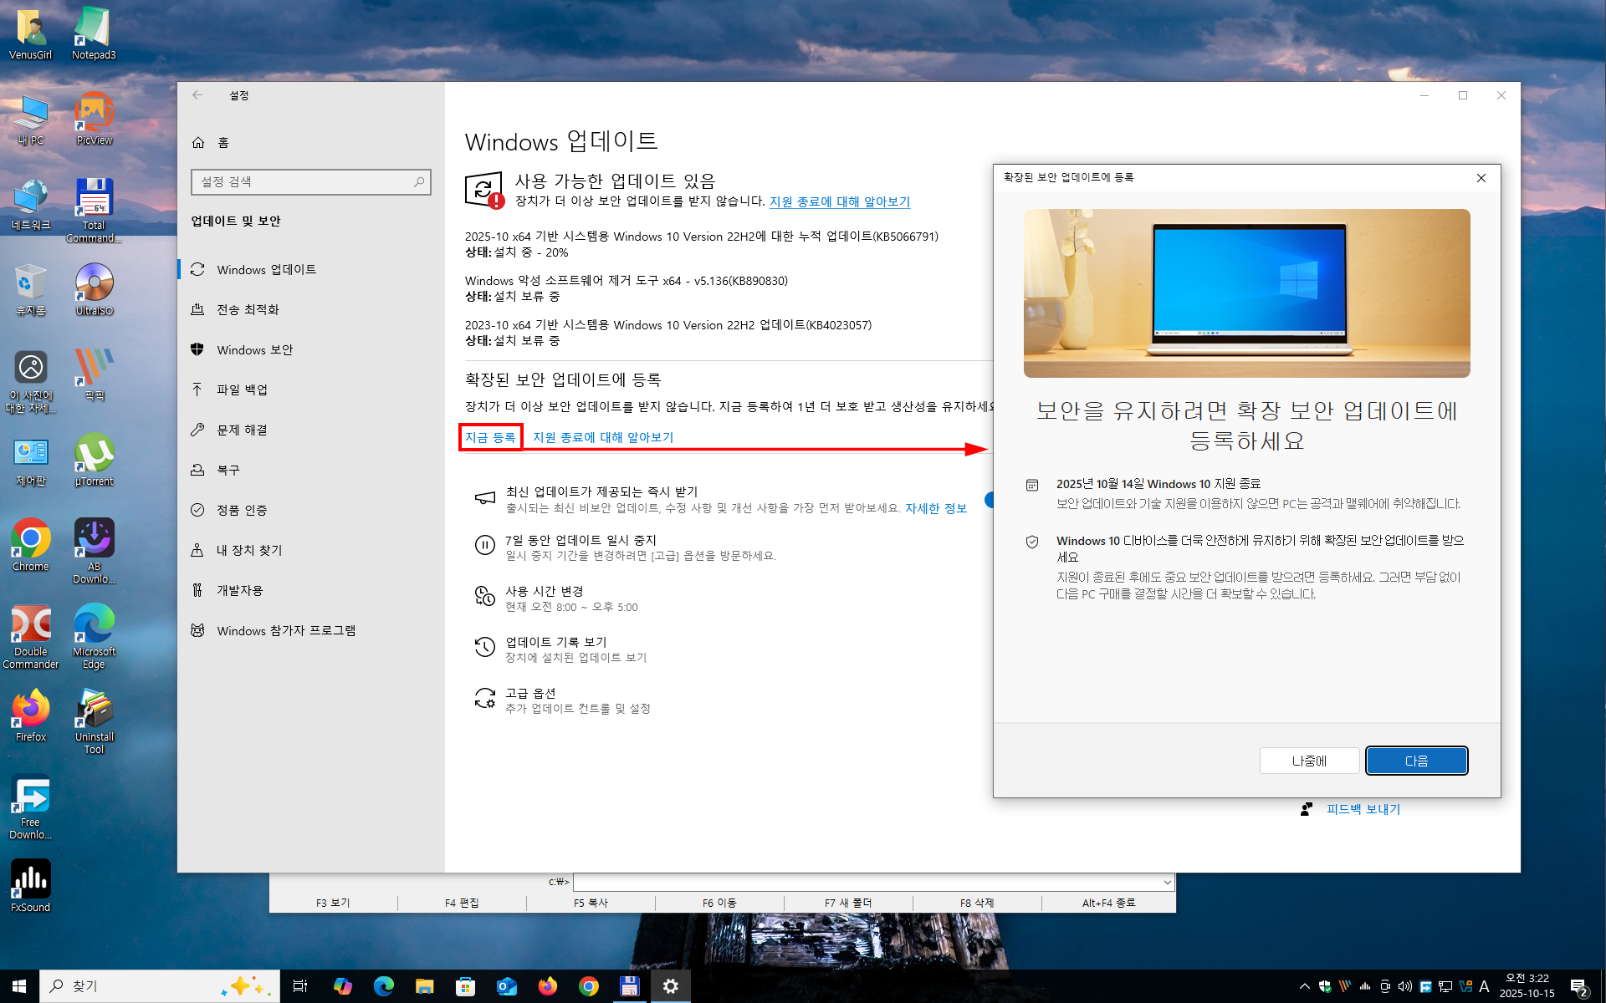Open the notification center icon
The height and width of the screenshot is (1003, 1606).
(x=1579, y=987)
